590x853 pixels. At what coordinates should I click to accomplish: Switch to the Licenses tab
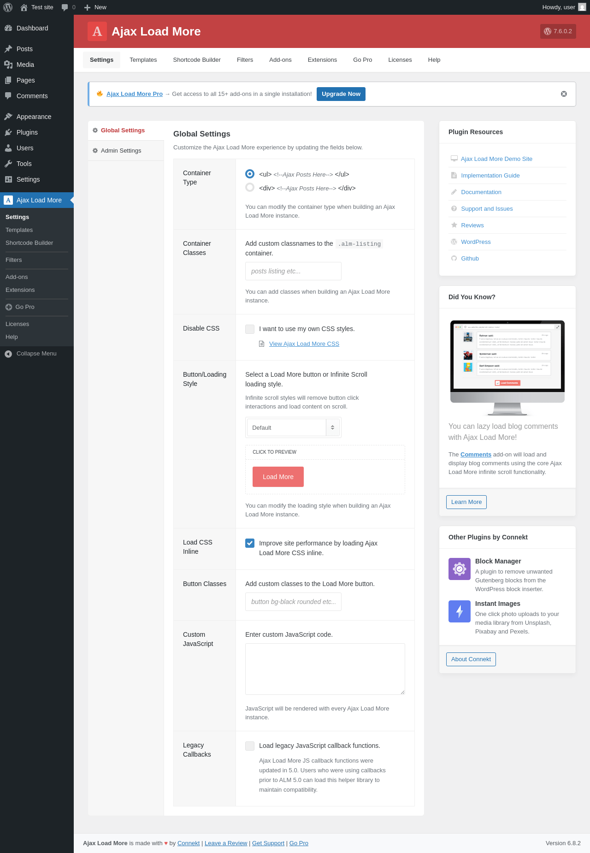(400, 60)
